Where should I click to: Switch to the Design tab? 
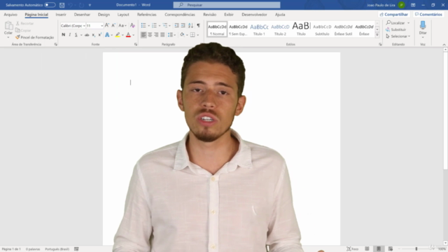click(x=104, y=15)
